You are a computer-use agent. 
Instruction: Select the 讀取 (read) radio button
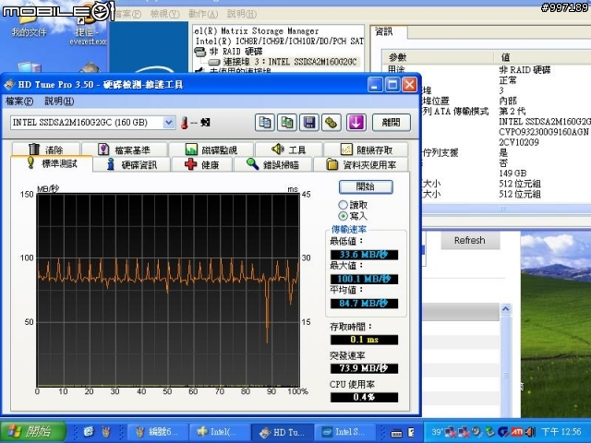(x=343, y=205)
